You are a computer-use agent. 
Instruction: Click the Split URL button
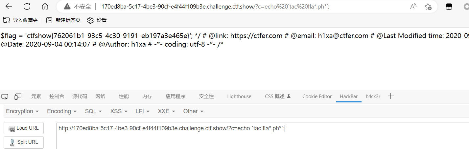24,142
